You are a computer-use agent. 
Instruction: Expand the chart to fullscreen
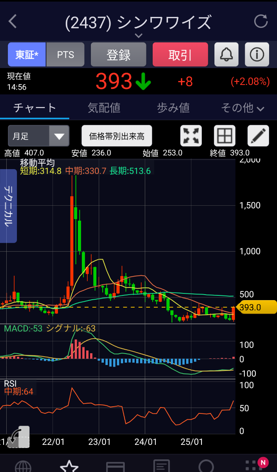191,136
